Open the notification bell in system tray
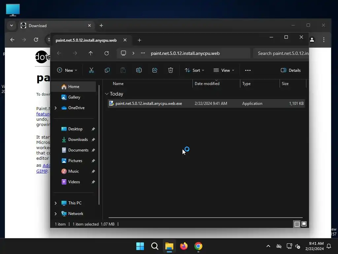This screenshot has width=338, height=254. 329,246
